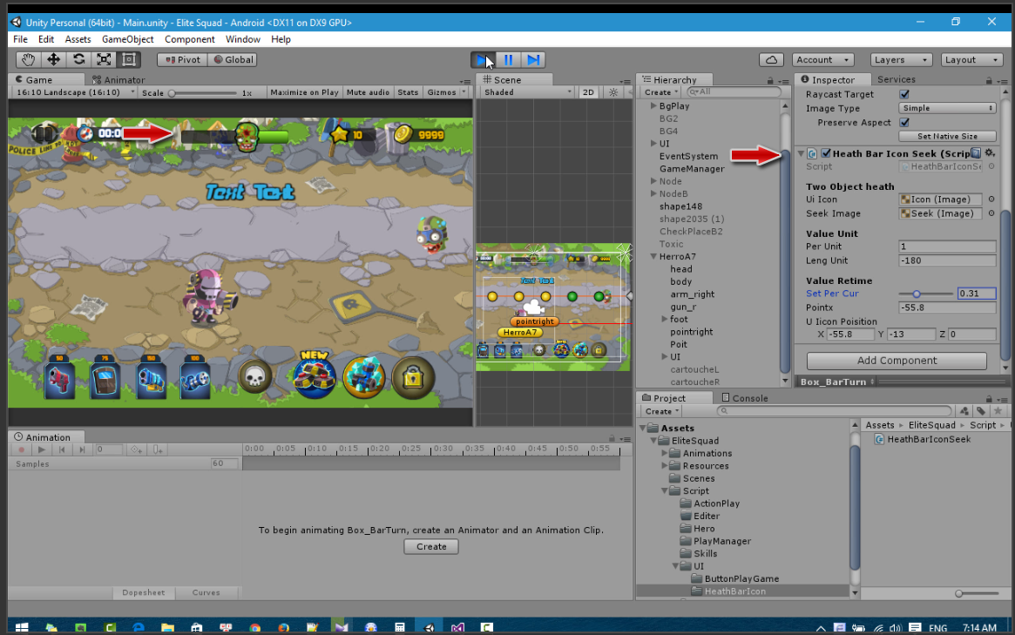
Task: Toggle Pivot handle position
Action: (183, 59)
